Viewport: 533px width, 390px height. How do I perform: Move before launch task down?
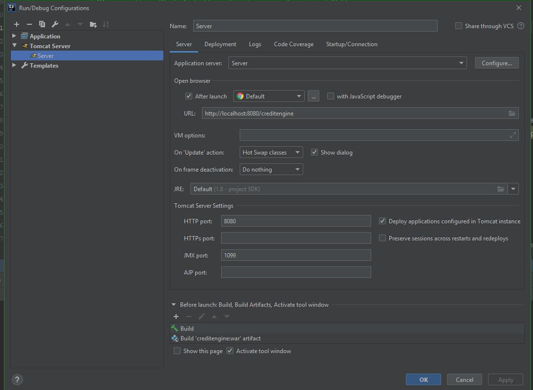[227, 317]
